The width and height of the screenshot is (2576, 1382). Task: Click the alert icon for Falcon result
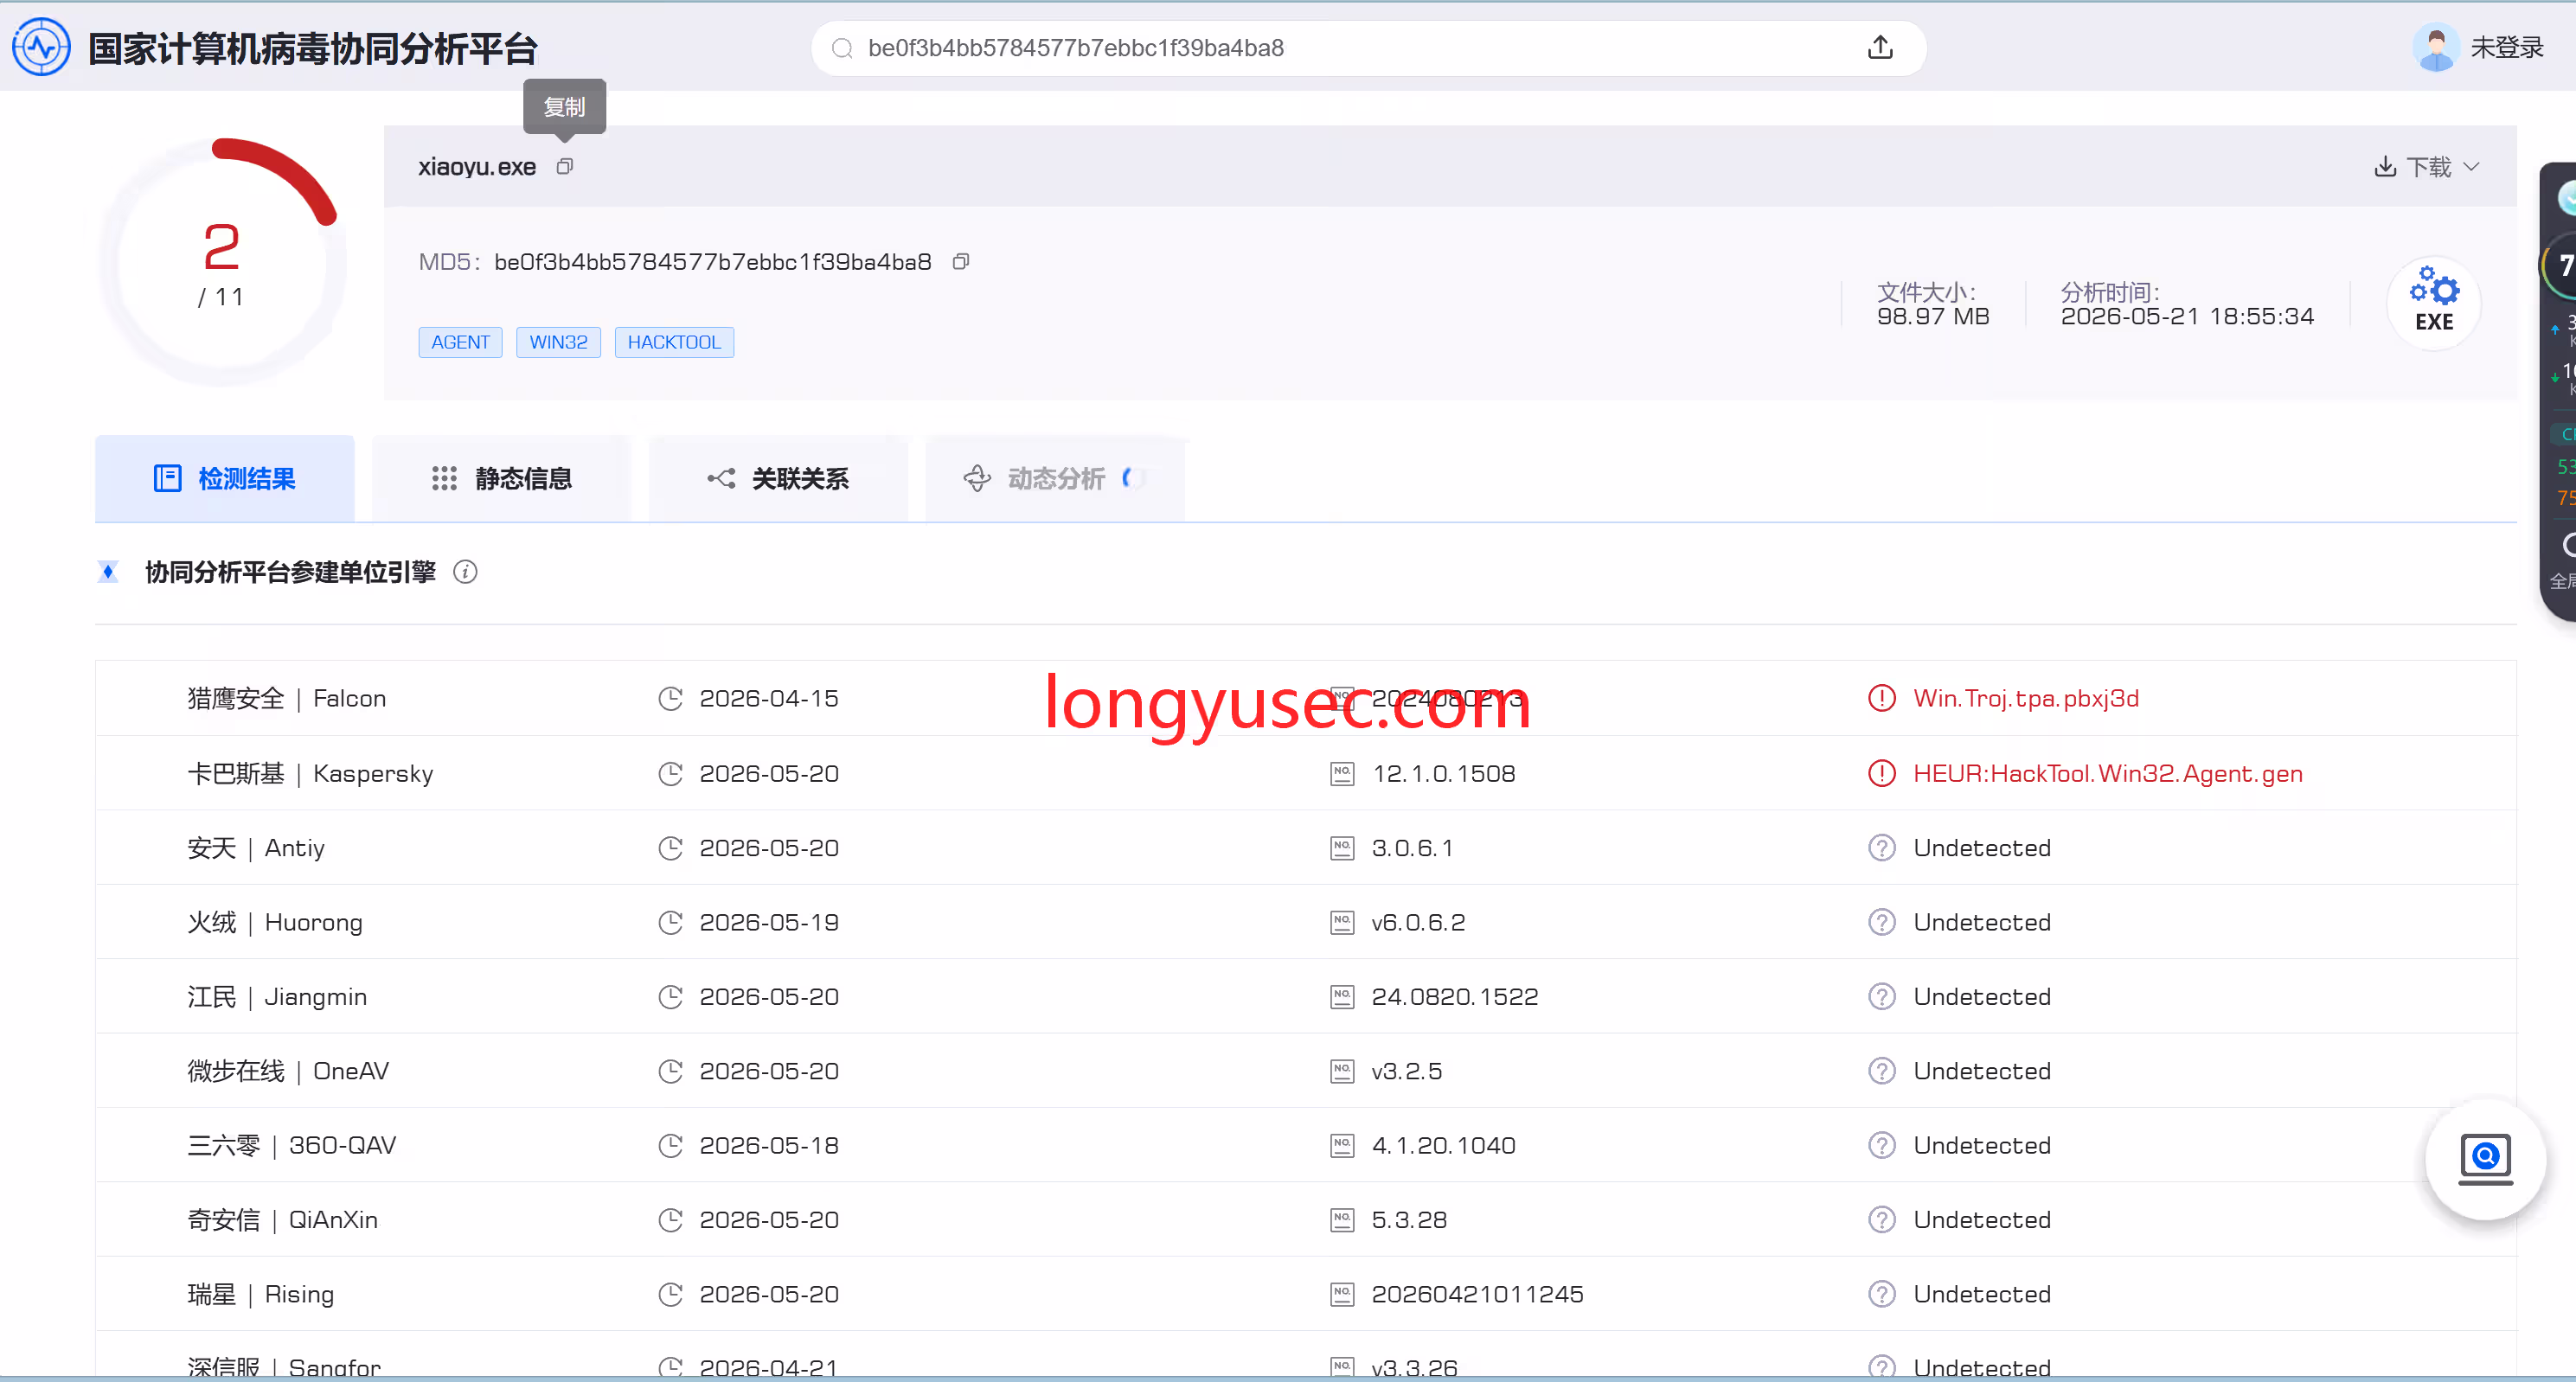pos(1881,698)
